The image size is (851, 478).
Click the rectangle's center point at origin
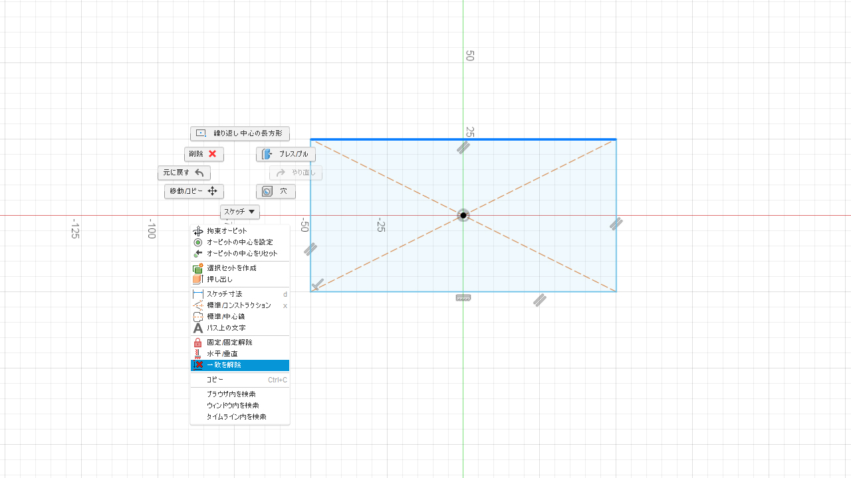point(463,215)
